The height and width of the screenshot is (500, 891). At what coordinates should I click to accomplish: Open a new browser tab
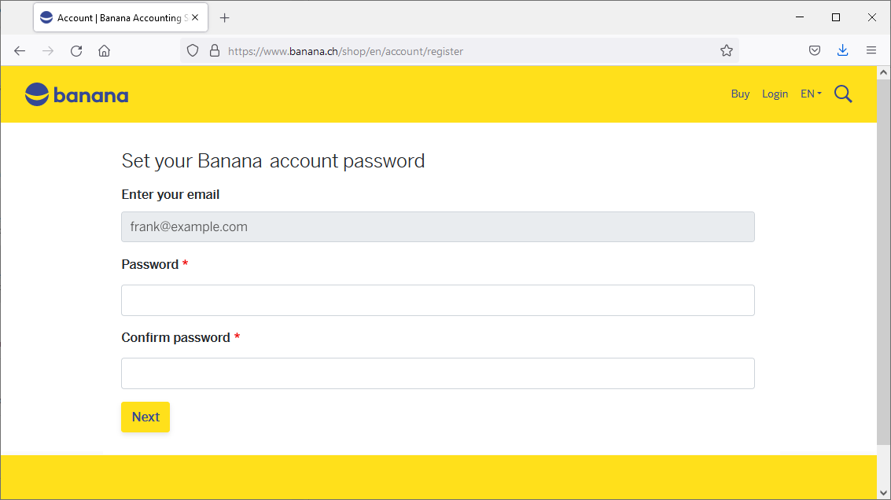[225, 18]
